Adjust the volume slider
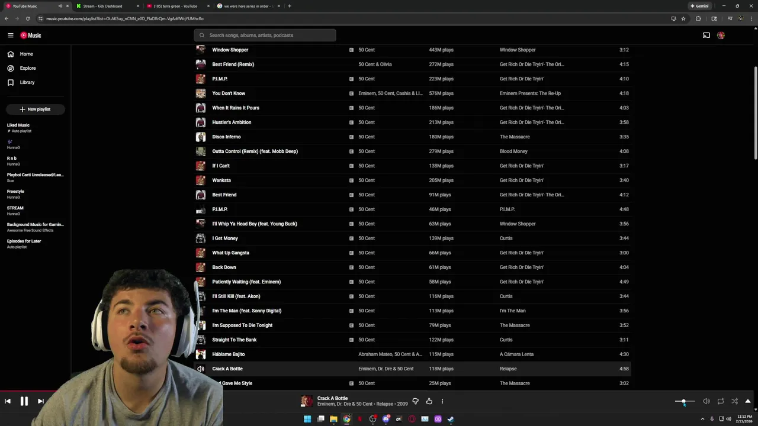 [685, 402]
